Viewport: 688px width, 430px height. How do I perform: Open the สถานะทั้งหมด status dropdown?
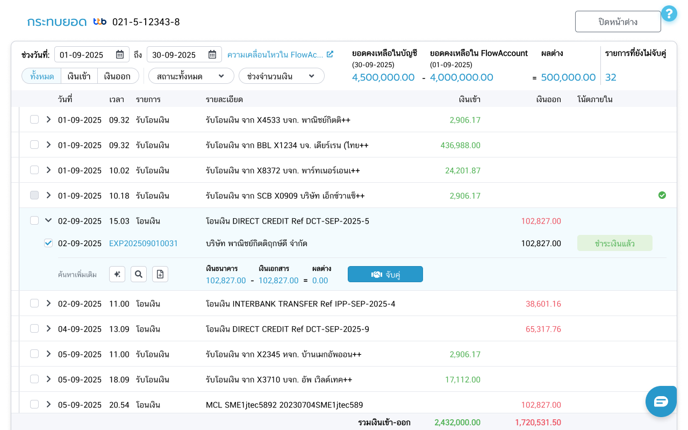191,76
